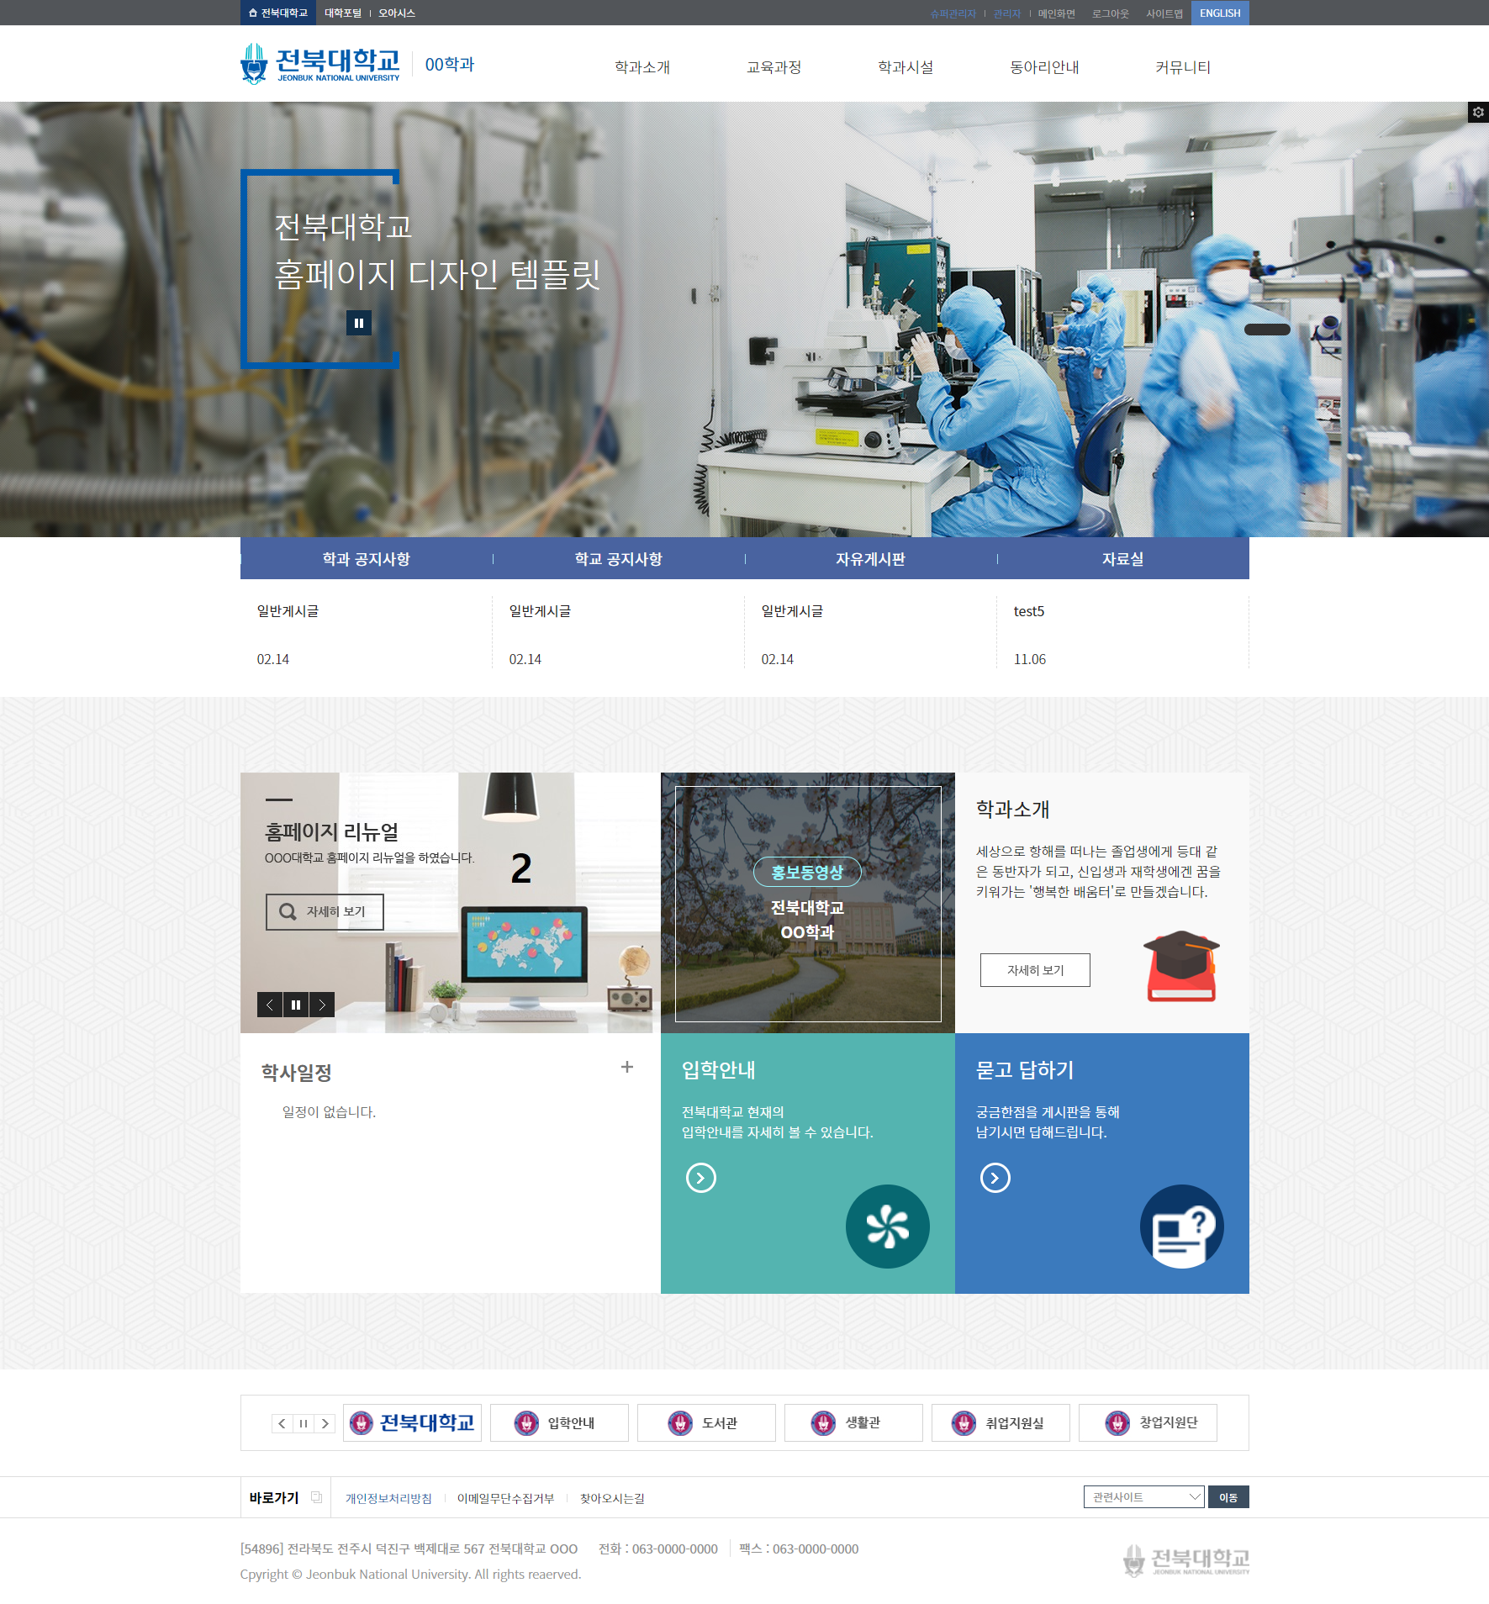This screenshot has width=1489, height=1604.
Task: Click the circular arrow under 묻고 답하기
Action: pos(995,1178)
